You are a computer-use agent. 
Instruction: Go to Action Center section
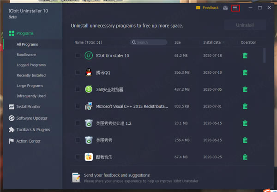(28, 141)
